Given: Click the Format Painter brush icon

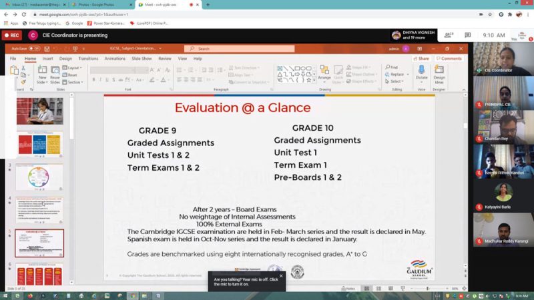Looking at the screenshot, I should (x=23, y=82).
